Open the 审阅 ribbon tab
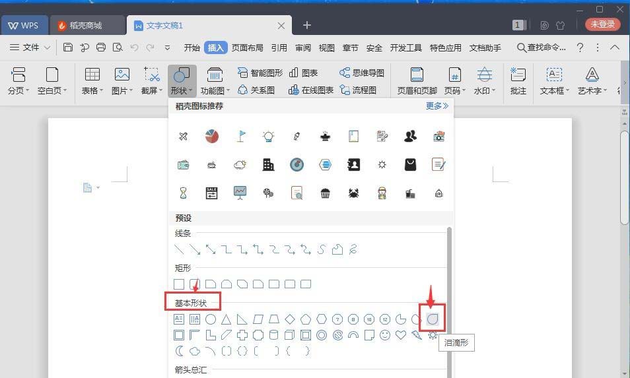This screenshot has width=630, height=378. (x=303, y=47)
